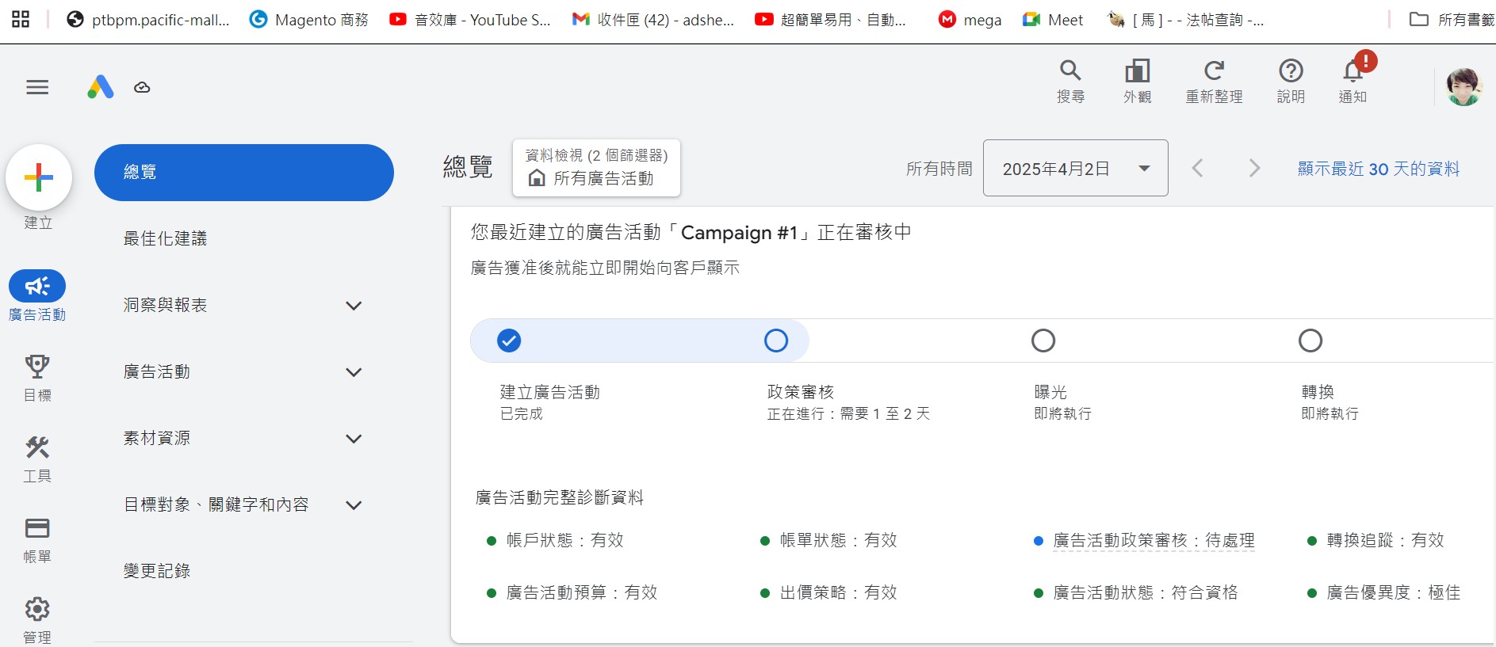Open the 超簡單易用 YouTube bookmark

point(830,20)
